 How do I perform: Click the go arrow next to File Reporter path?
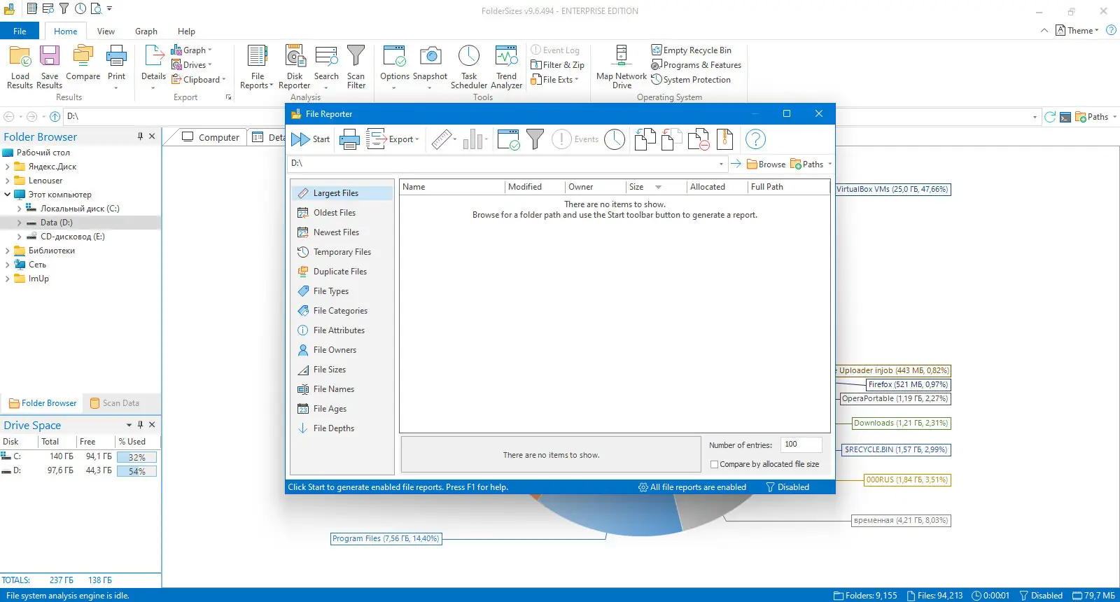coord(736,164)
